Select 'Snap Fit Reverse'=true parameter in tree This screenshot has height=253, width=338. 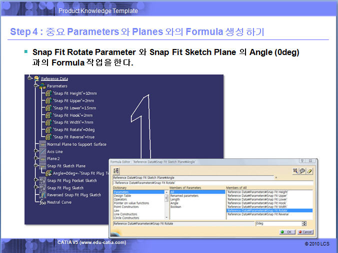(74, 137)
